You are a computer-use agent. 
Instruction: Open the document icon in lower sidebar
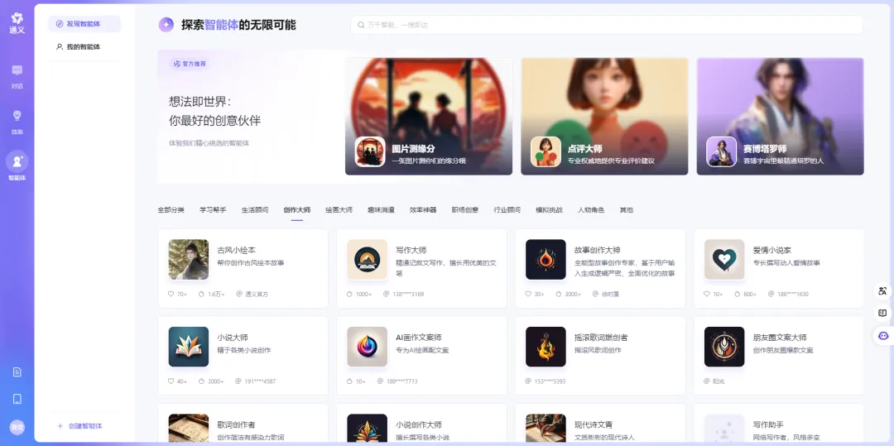click(x=17, y=372)
